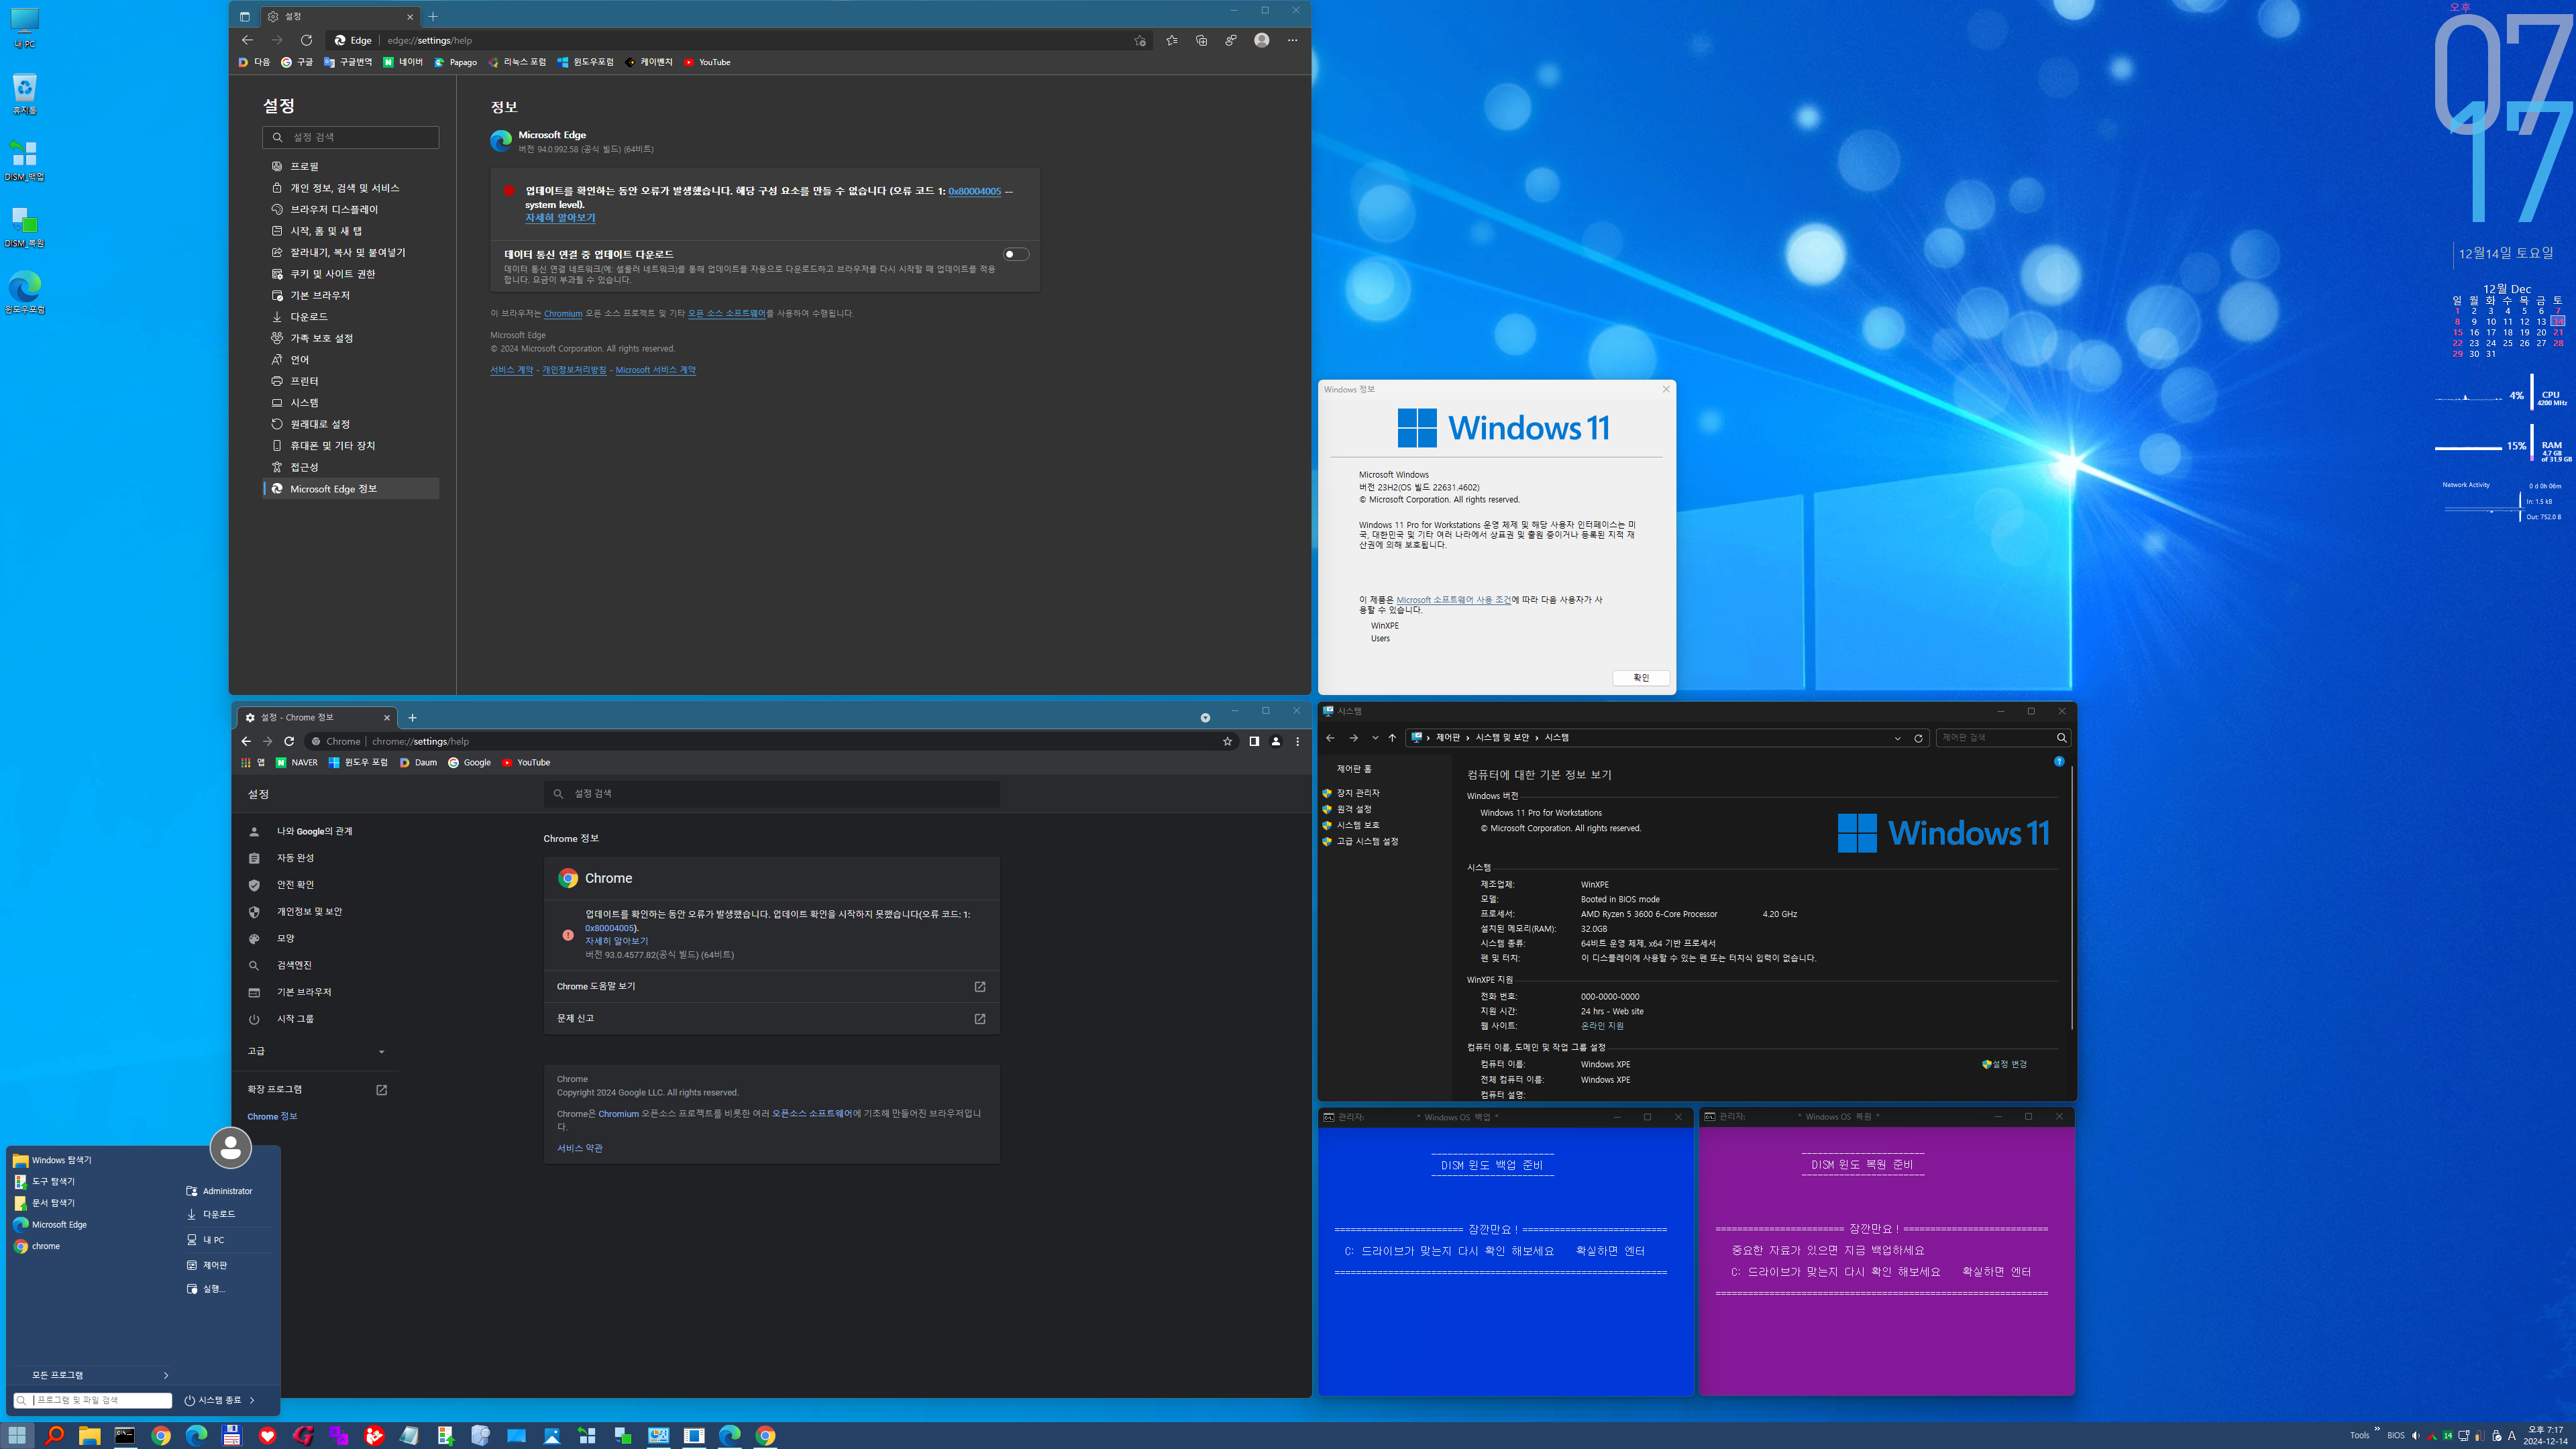Open the Edge three-dot settings menu
The image size is (2576, 1449).
click(x=1292, y=40)
